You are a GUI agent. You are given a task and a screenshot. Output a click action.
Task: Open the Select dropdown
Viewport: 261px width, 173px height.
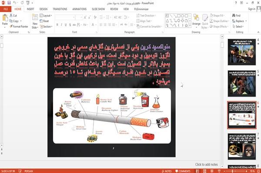pos(238,26)
